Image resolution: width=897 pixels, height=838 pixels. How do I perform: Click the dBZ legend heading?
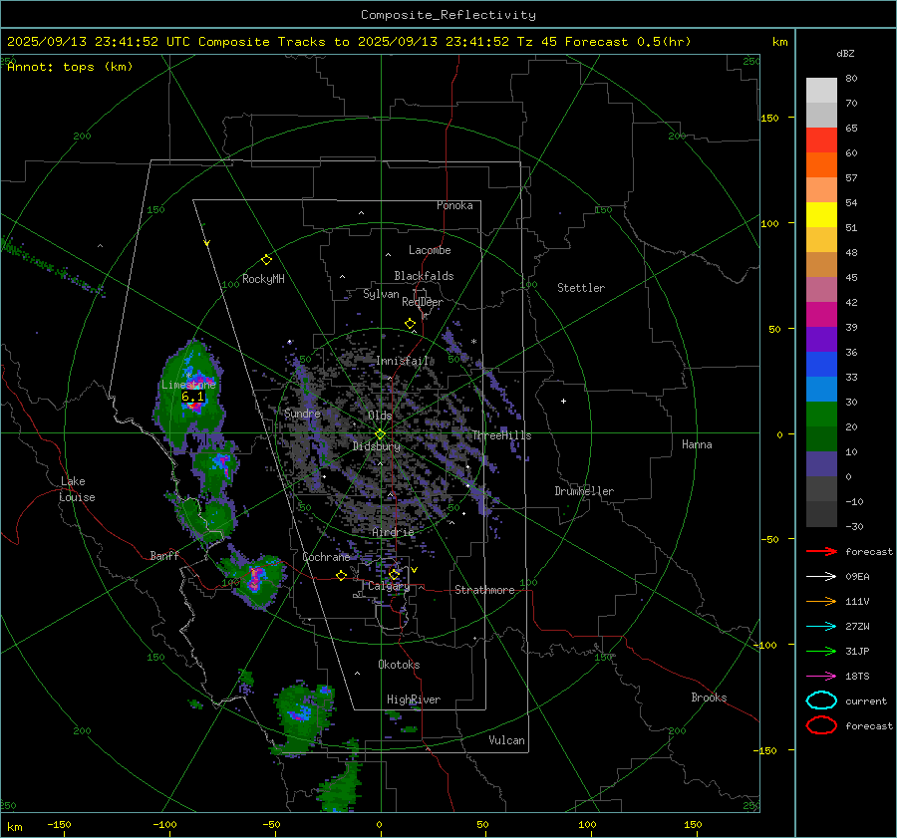[845, 53]
